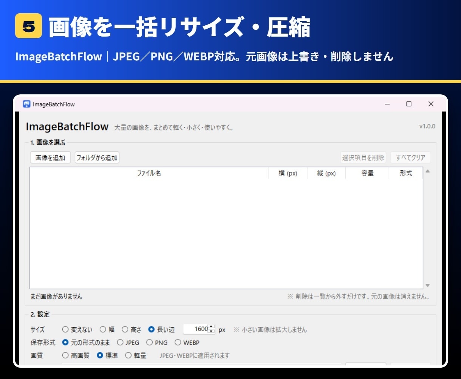461x379 pixels.
Task: Click the ImageBatchFlow app icon in title bar
Action: click(x=26, y=104)
